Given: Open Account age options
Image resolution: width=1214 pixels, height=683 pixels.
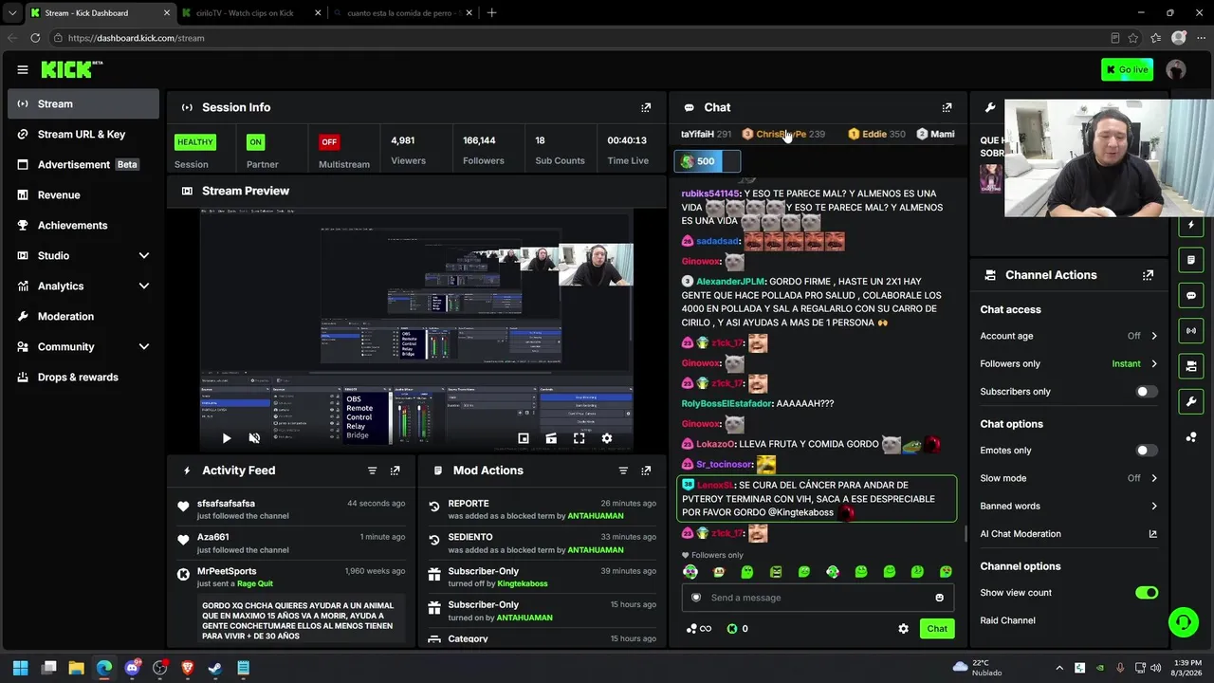Looking at the screenshot, I should click(1068, 336).
